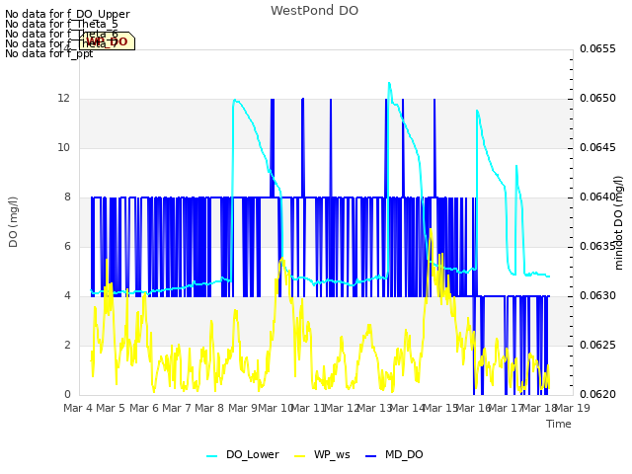Image resolution: width=632 pixels, height=474 pixels.
Task: Click the 6 left y-axis tick label
Action: 67,246
